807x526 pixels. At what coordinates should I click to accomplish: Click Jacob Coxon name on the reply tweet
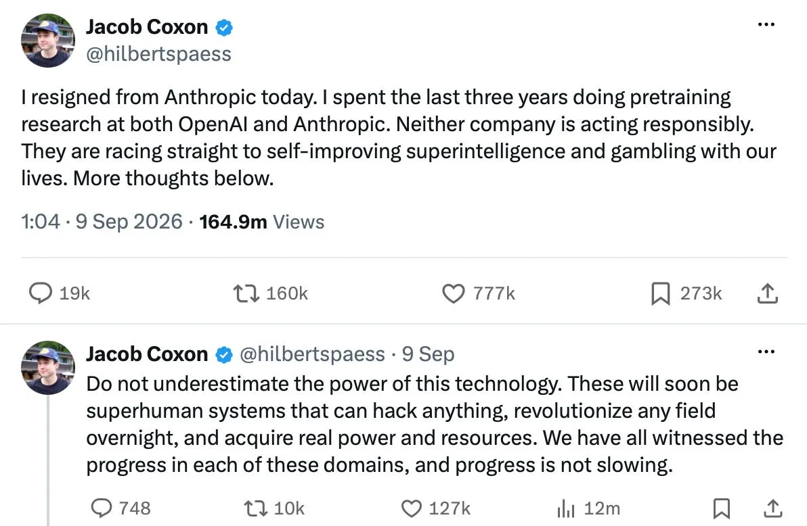point(147,354)
